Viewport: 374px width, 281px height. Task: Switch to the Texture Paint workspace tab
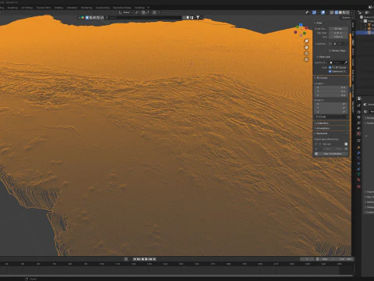tap(44, 8)
